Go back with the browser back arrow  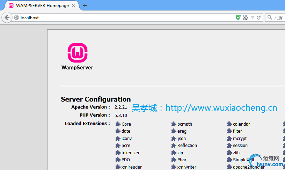coord(7,17)
